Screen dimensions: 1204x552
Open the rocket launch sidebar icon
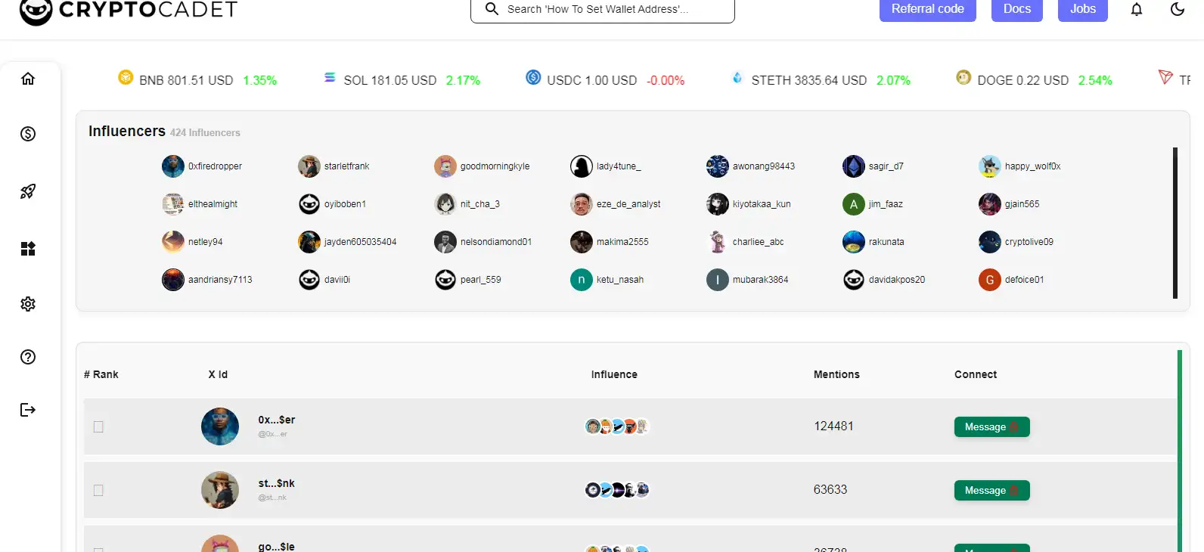click(x=28, y=191)
